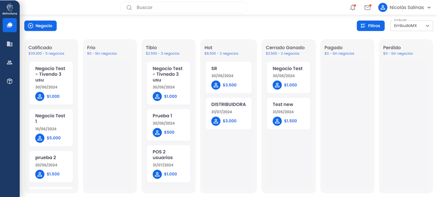Open the notifications bell icon

pos(352,7)
